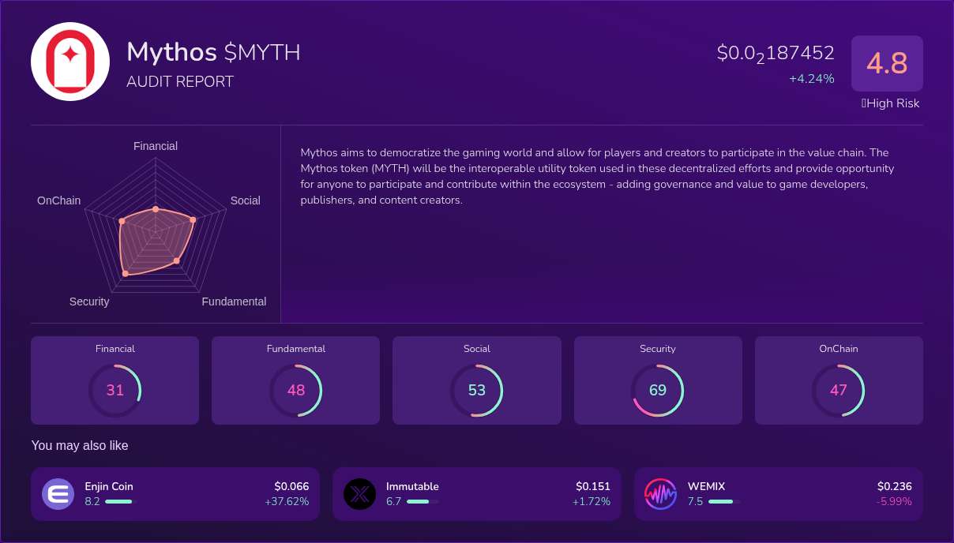Click the Immutable coin name link
954x543 pixels.
tap(412, 486)
